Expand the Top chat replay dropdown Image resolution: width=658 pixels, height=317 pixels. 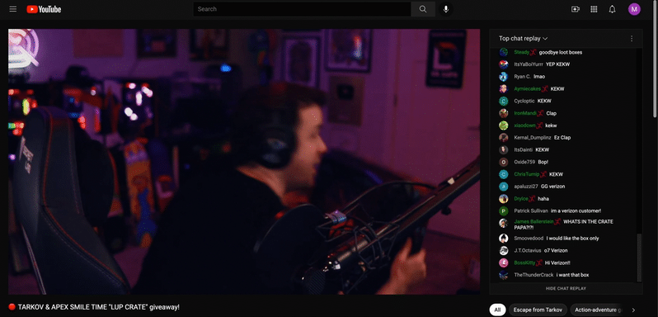[x=524, y=38]
